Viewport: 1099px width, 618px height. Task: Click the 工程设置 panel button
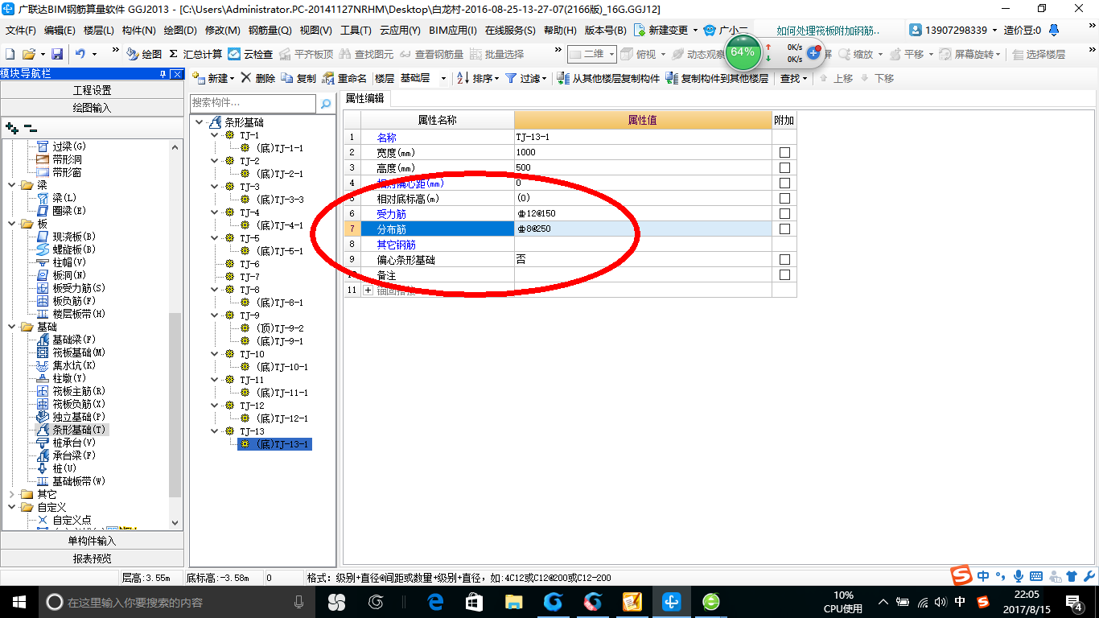click(92, 90)
